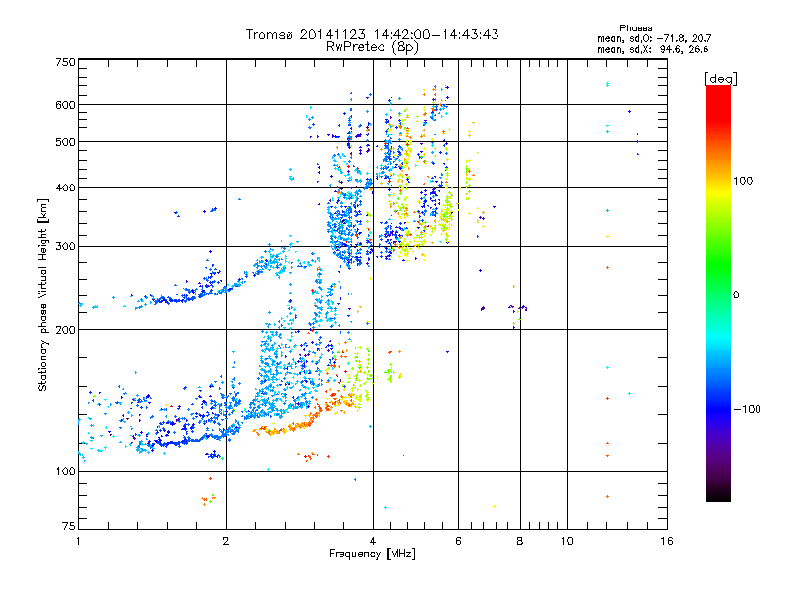Click the y-axis label '75'
785x589 pixels.
tap(69, 526)
